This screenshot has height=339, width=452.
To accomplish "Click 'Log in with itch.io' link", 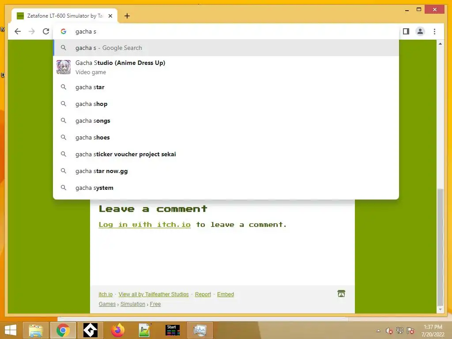I will pos(144,225).
